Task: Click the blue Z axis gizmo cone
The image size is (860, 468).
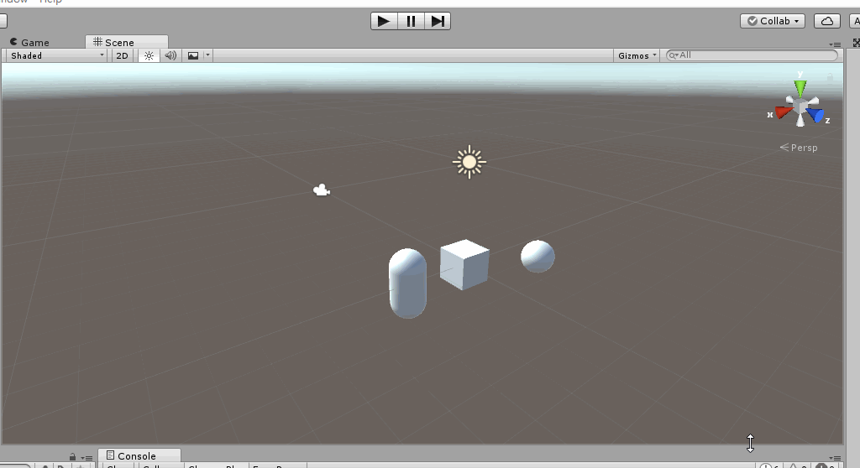Action: [x=816, y=115]
